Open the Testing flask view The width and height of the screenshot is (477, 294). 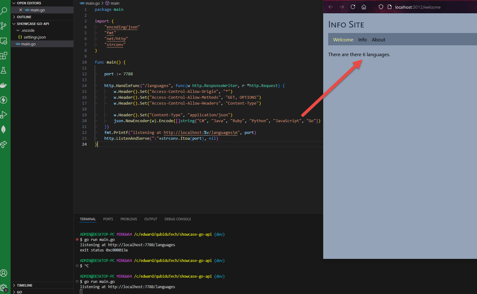tap(4, 70)
